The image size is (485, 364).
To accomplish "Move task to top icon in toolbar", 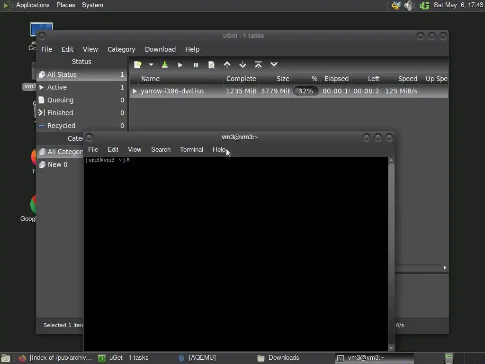I will point(258,64).
